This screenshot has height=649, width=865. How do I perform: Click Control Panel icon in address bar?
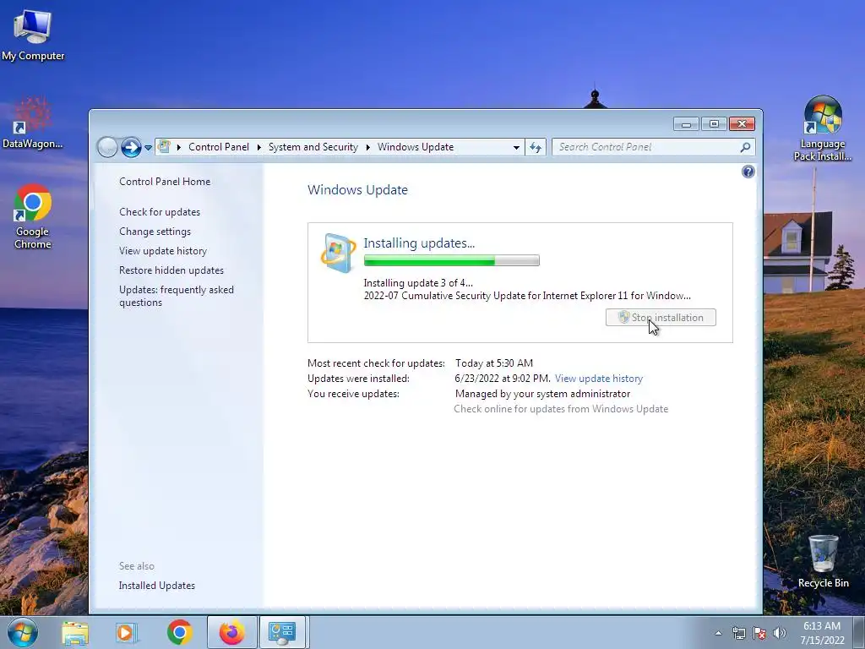(164, 147)
